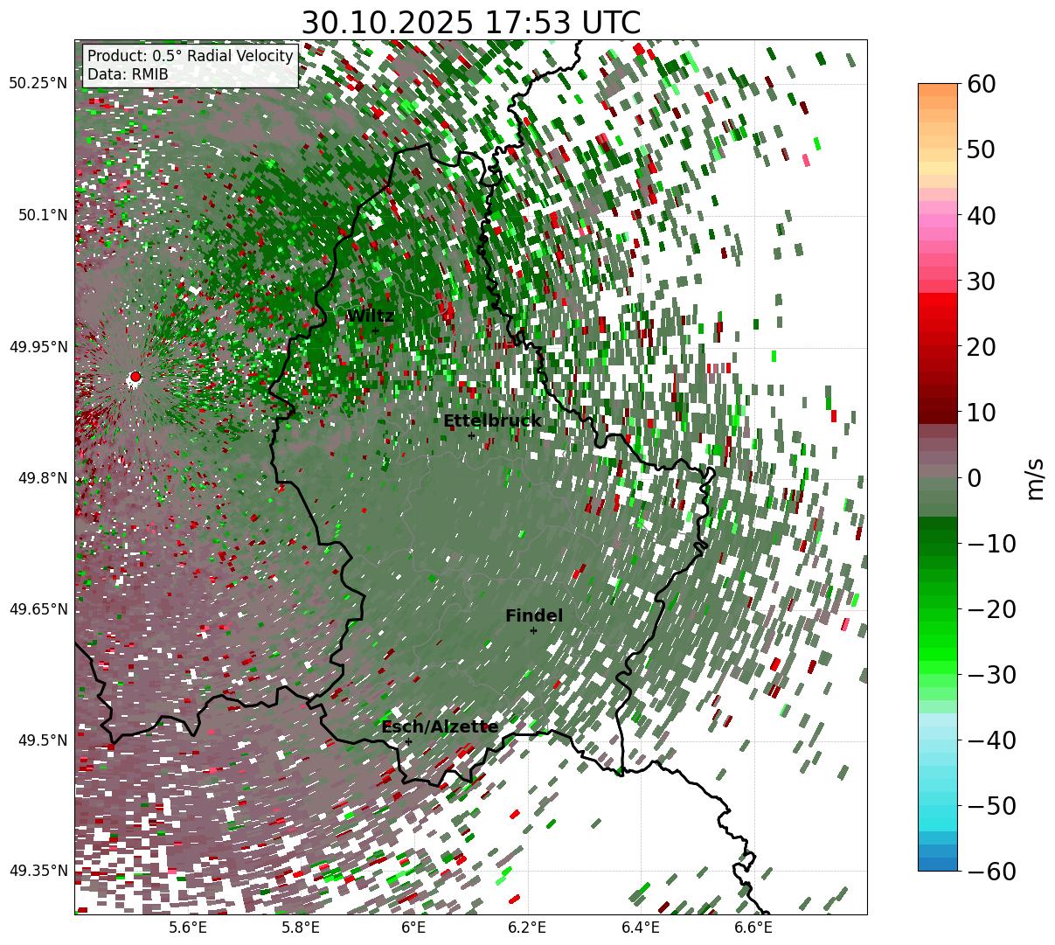The image size is (1055, 945).
Task: Click the 6.2°E longitude label
Action: 527,928
